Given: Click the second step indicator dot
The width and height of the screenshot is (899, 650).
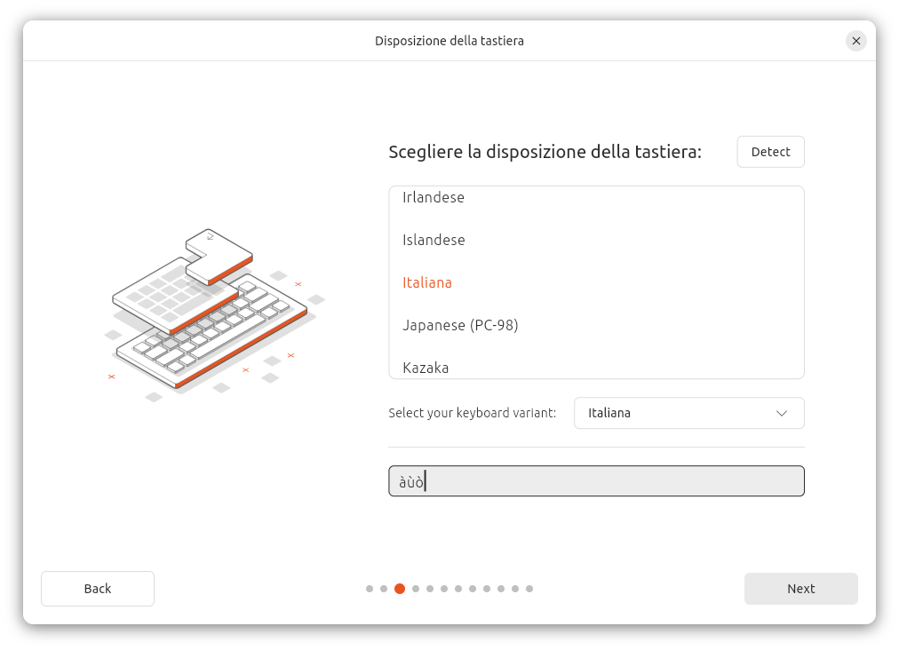Looking at the screenshot, I should coord(384,589).
